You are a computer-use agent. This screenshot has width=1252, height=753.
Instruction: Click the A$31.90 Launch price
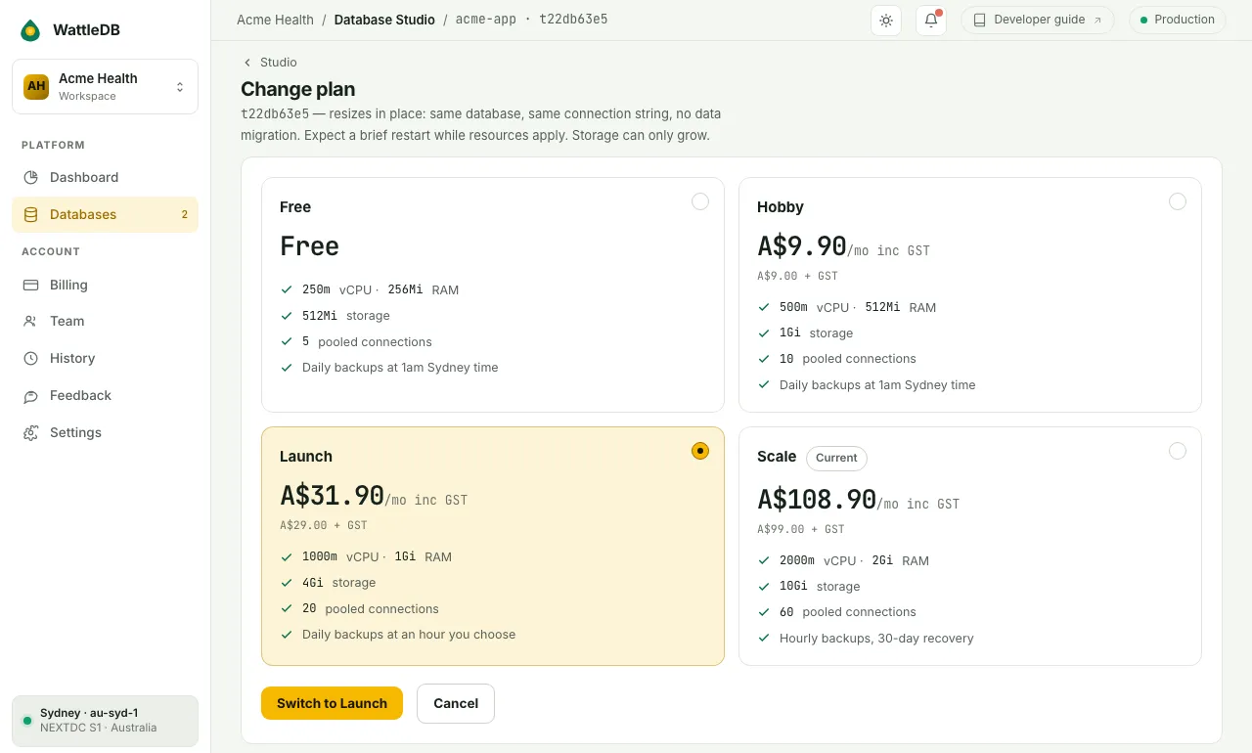click(332, 496)
